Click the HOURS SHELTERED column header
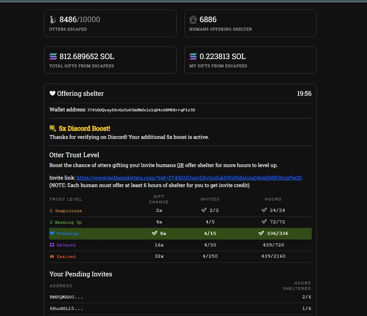Viewport: 367px width, 316px height. tap(297, 286)
